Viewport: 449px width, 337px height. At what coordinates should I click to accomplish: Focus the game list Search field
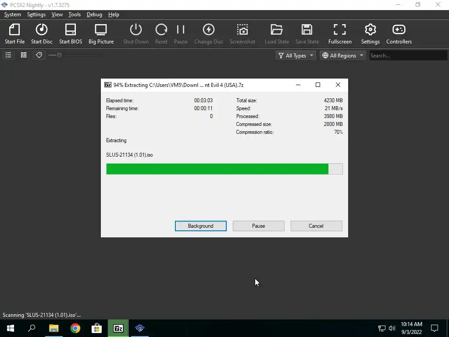(408, 55)
